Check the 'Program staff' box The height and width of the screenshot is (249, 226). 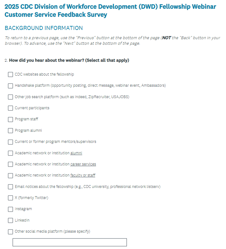[10, 119]
